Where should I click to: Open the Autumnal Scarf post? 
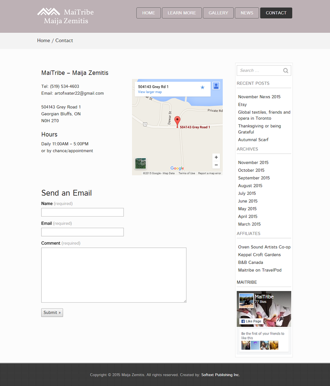[253, 140]
